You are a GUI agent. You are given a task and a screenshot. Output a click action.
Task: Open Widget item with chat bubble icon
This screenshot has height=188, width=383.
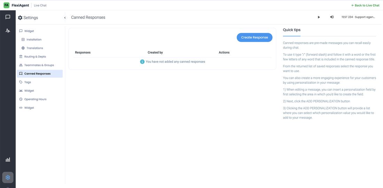tap(40, 31)
